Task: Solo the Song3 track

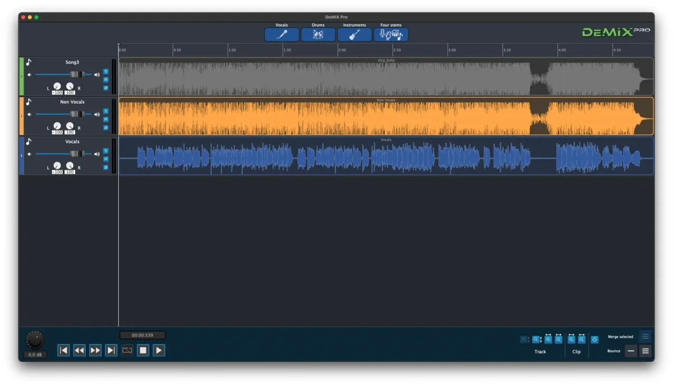Action: tap(105, 71)
